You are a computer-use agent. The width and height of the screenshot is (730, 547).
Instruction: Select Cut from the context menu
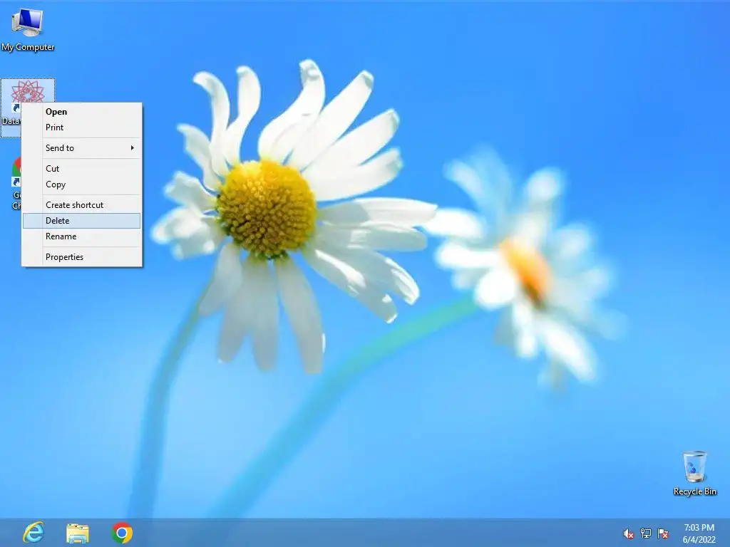[82, 168]
